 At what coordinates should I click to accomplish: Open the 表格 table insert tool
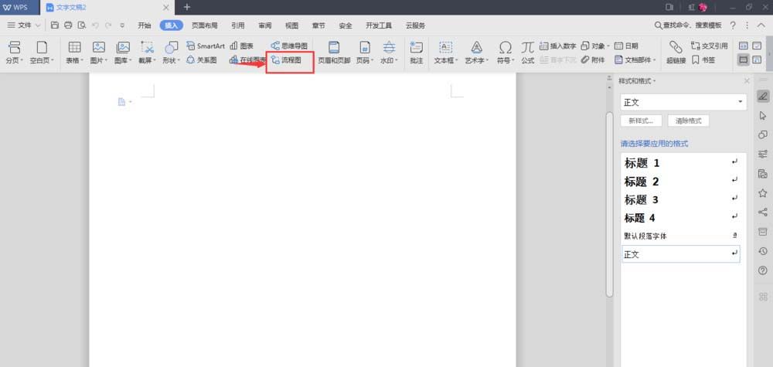pyautogui.click(x=75, y=53)
